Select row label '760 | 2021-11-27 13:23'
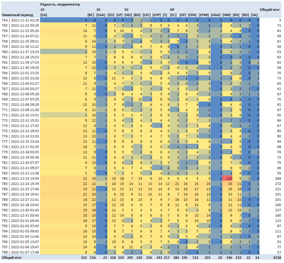Viewport: 284px width, 263px height. (20, 52)
